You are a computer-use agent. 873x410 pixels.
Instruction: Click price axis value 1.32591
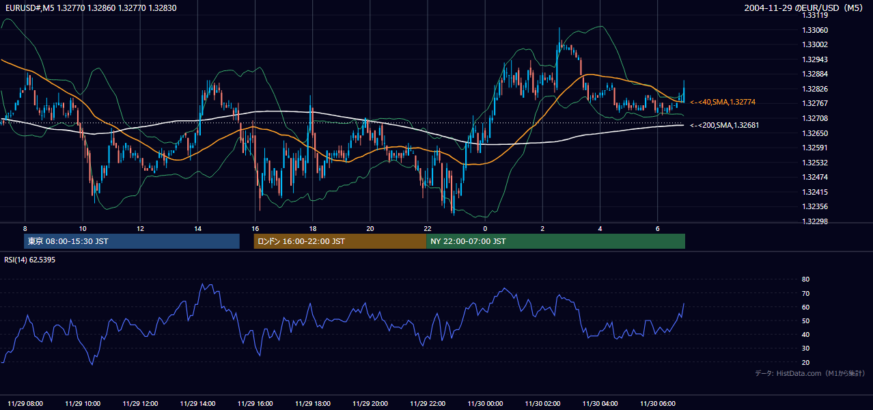[x=816, y=148]
